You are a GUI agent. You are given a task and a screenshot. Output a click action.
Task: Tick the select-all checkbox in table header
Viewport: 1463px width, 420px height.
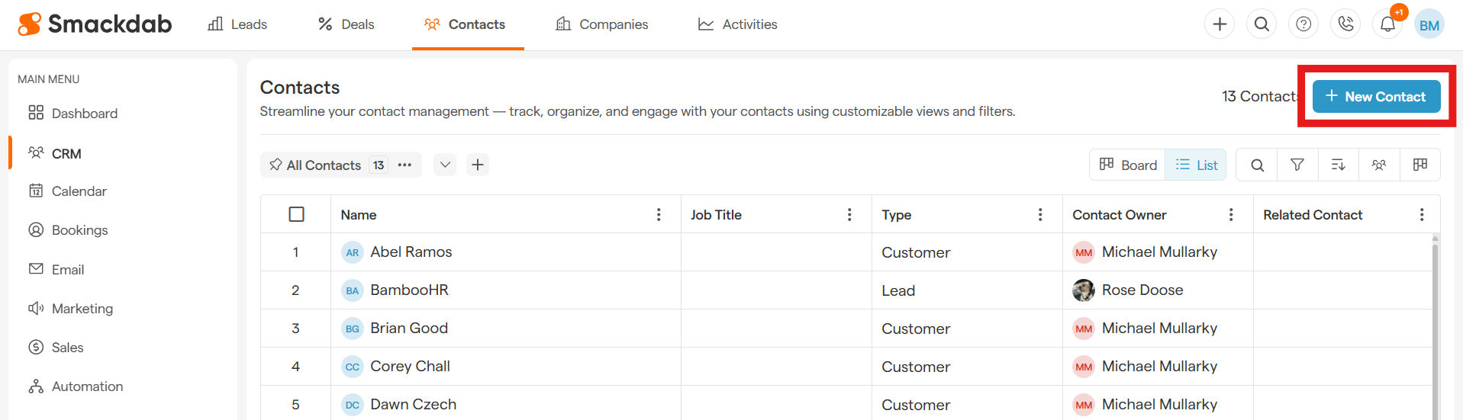coord(297,214)
